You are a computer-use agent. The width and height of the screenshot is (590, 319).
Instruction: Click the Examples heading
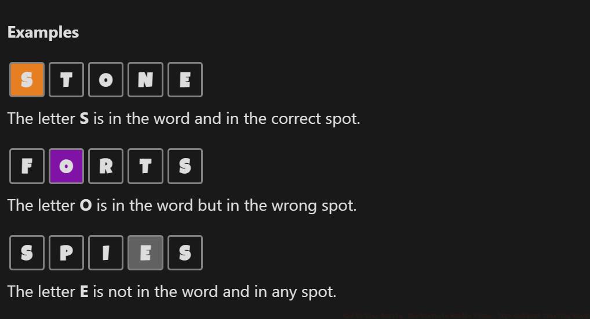point(43,32)
